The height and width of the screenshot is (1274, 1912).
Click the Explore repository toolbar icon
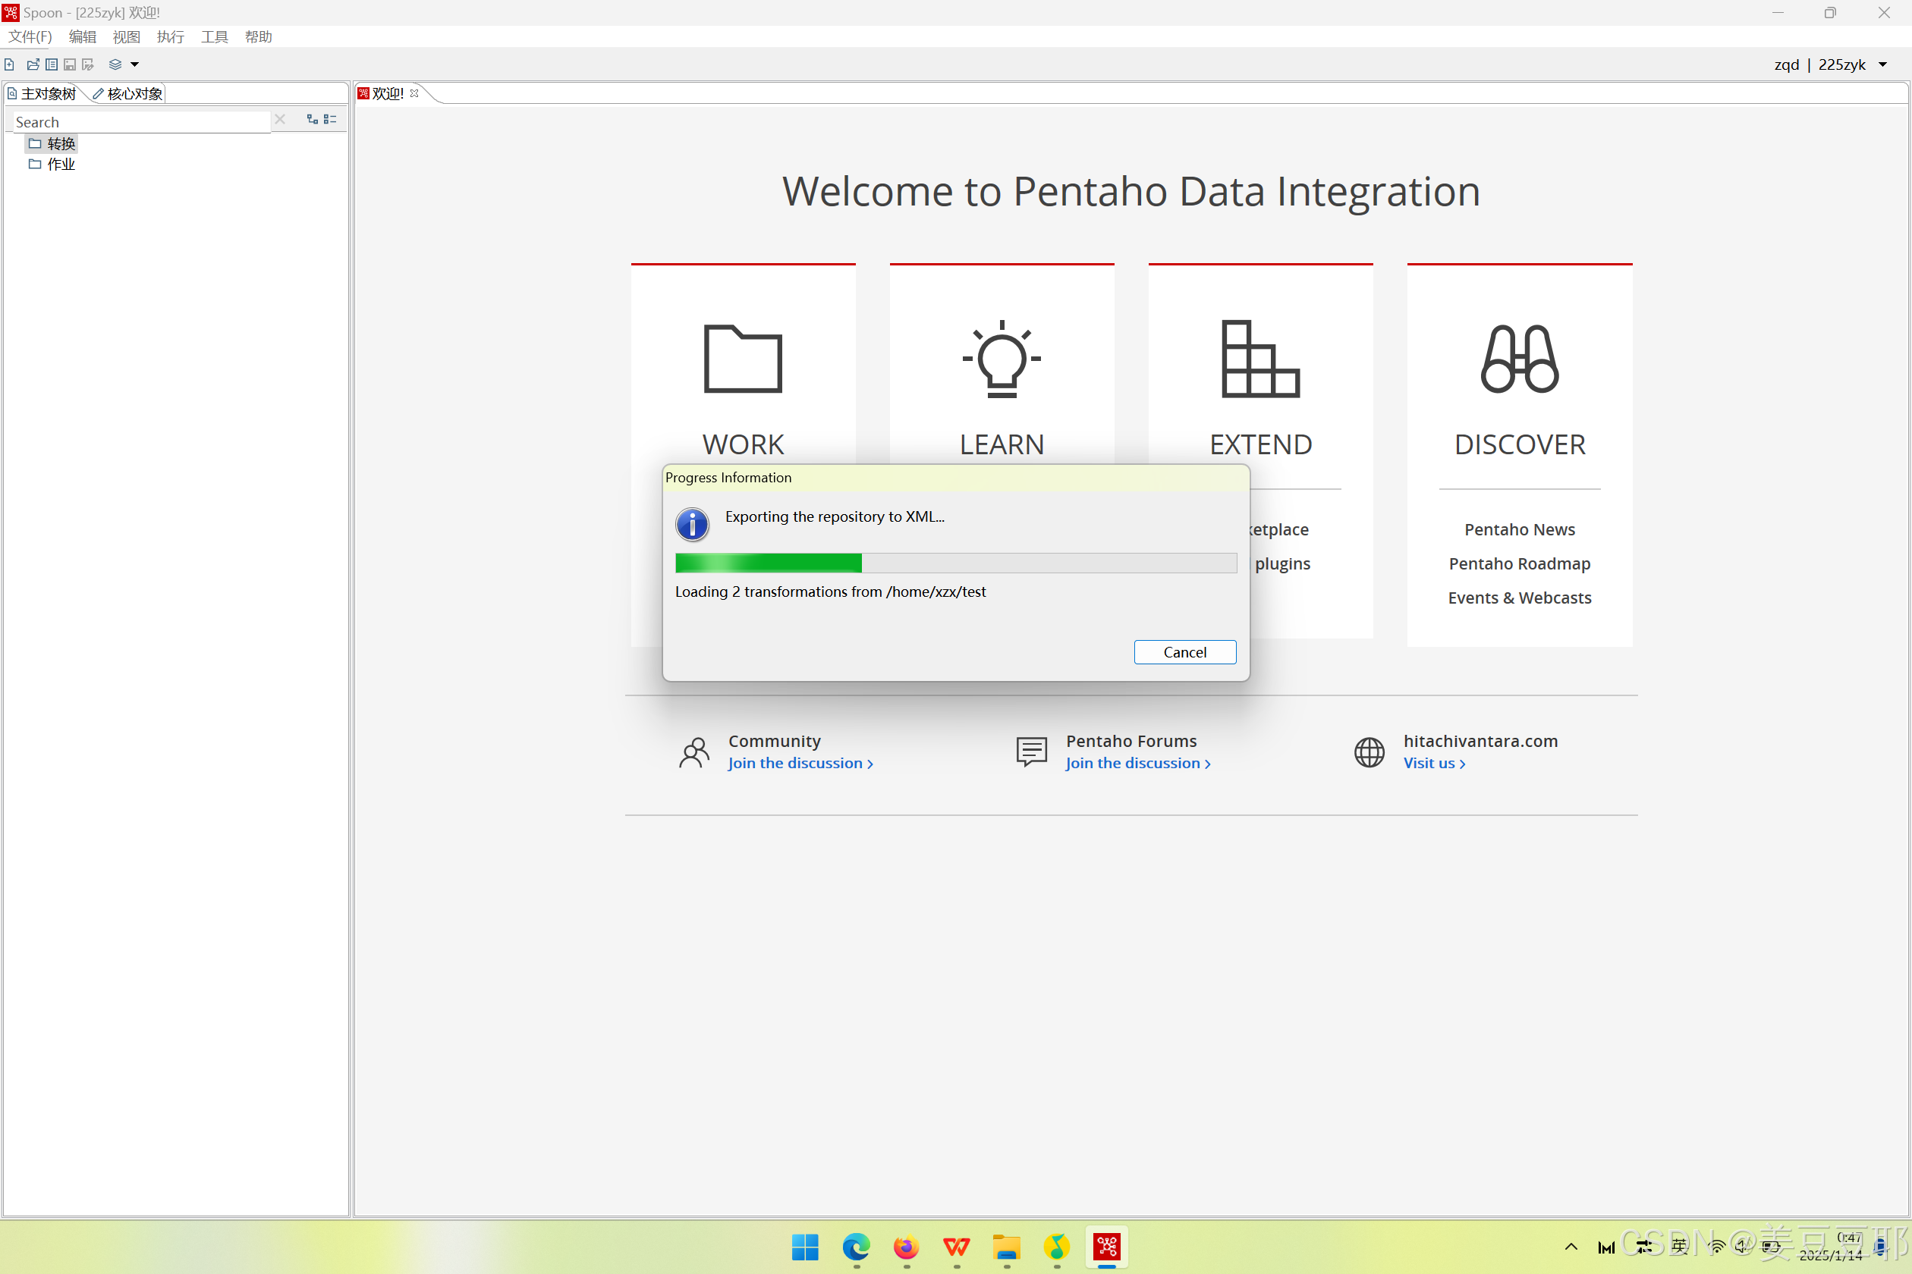52,64
